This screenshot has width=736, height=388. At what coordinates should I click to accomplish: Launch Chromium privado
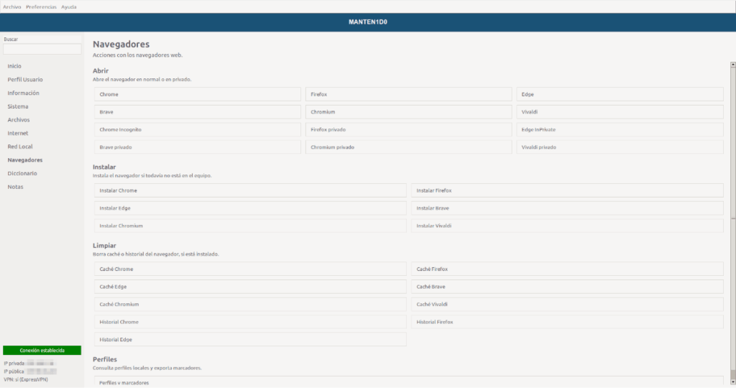click(408, 147)
